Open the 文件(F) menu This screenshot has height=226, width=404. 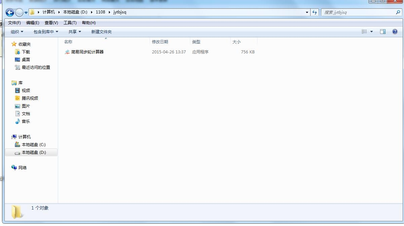click(14, 23)
